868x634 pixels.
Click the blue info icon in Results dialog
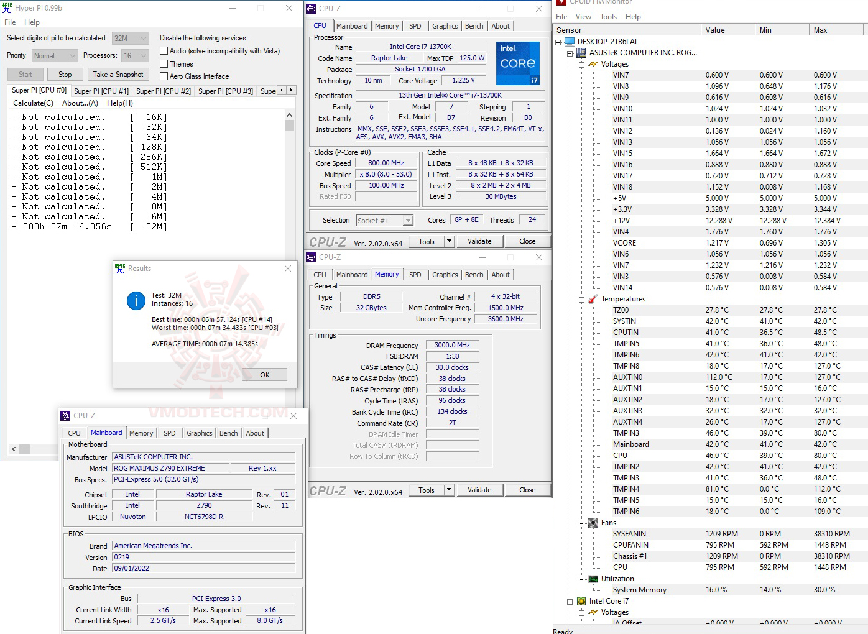pyautogui.click(x=136, y=301)
